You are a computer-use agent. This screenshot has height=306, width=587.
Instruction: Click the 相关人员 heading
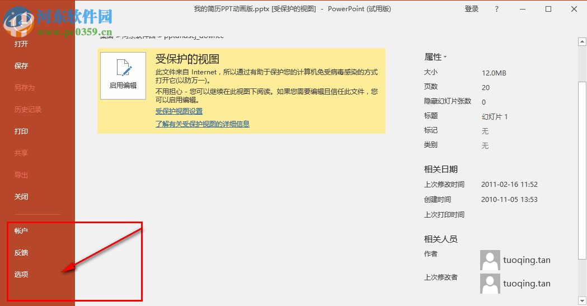[x=440, y=239]
